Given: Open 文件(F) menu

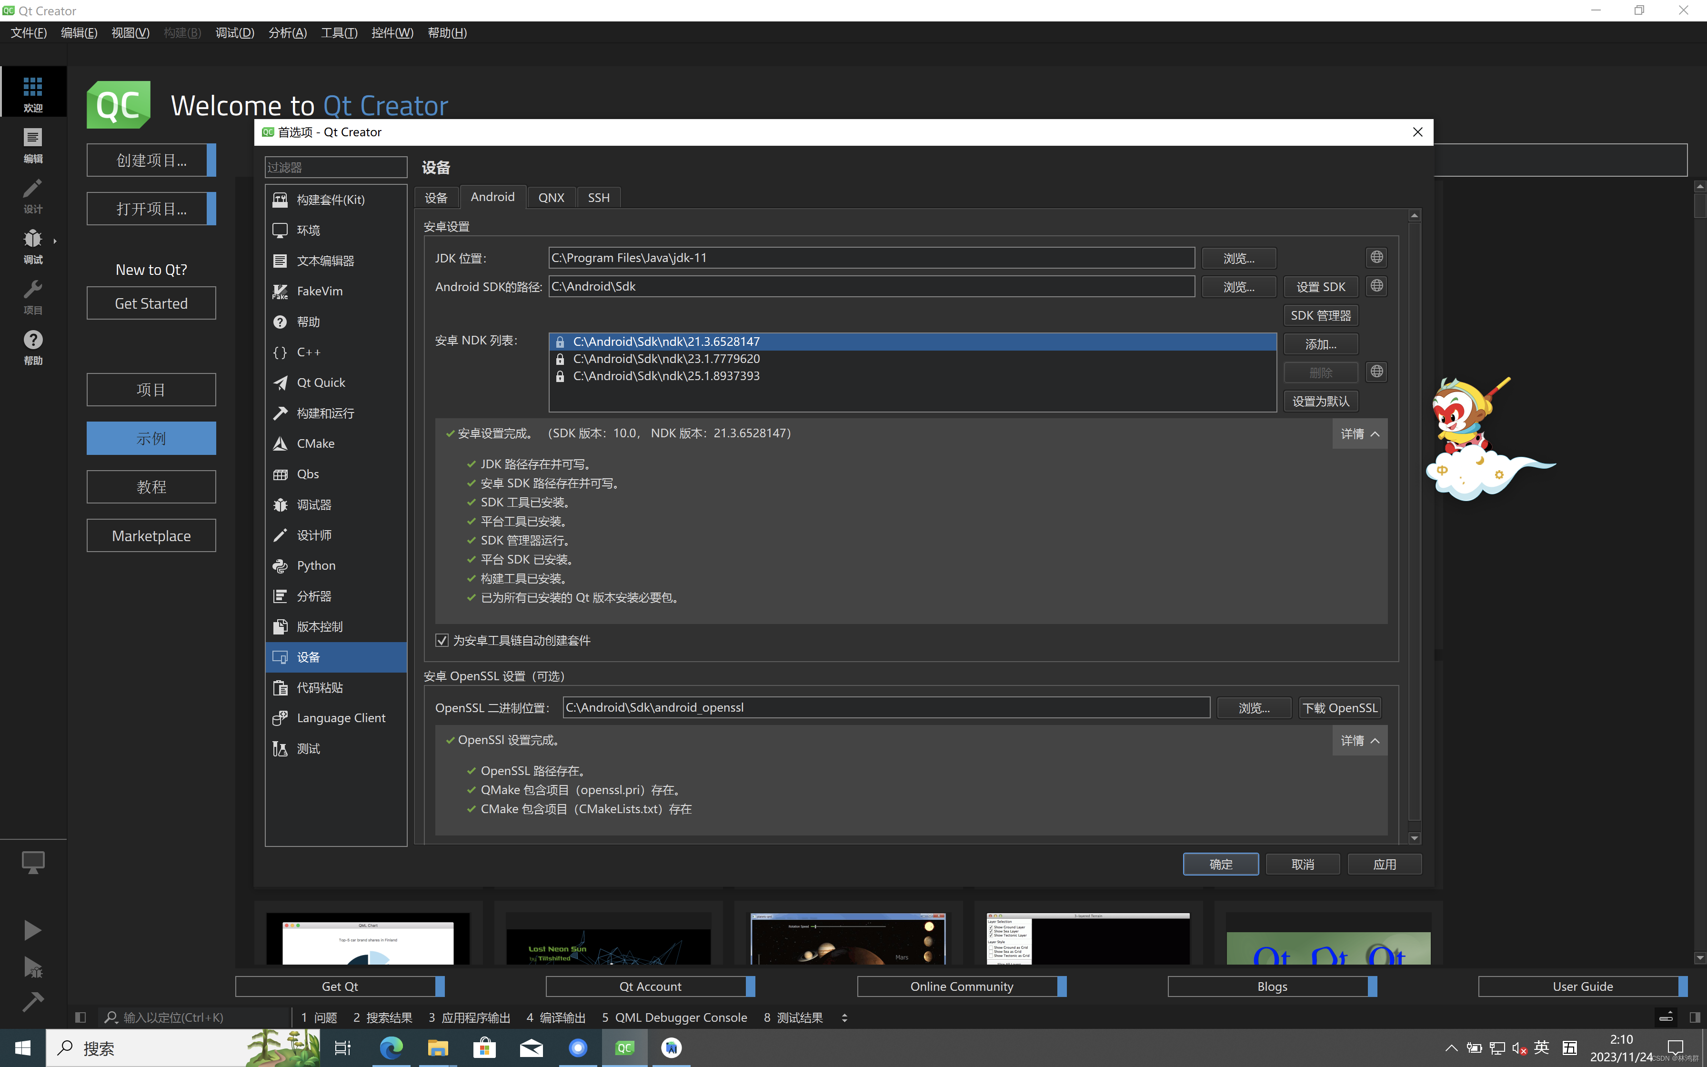Looking at the screenshot, I should point(29,32).
